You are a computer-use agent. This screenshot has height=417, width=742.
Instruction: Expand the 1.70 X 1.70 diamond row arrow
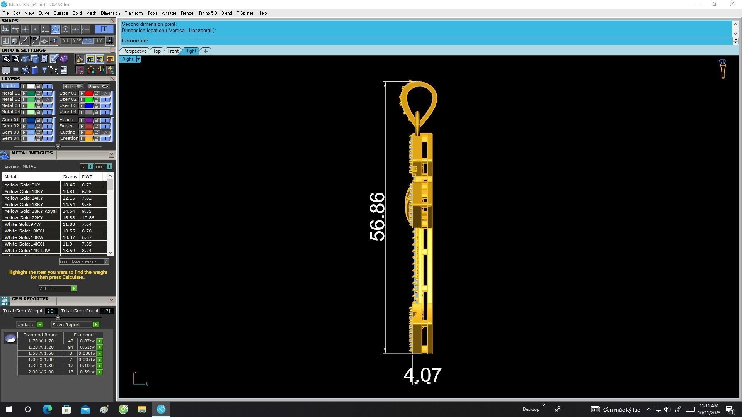(100, 341)
